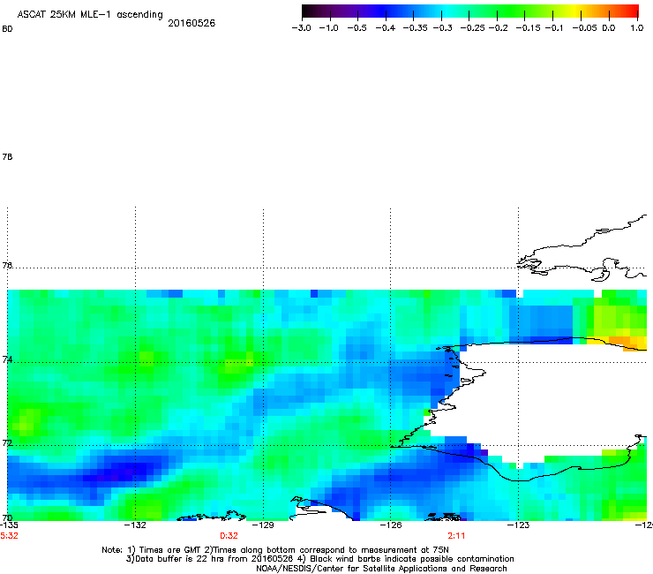Image resolution: width=653 pixels, height=574 pixels.
Task: Click the colorbar label -0.5
Action: pyautogui.click(x=357, y=28)
